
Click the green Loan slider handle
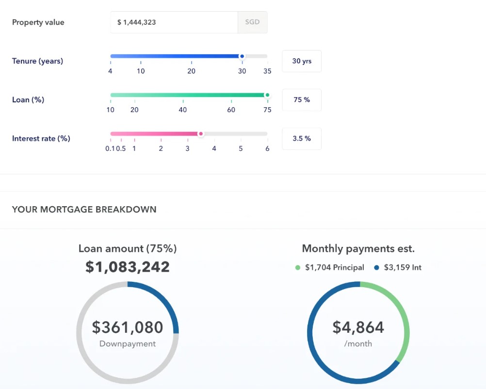267,95
